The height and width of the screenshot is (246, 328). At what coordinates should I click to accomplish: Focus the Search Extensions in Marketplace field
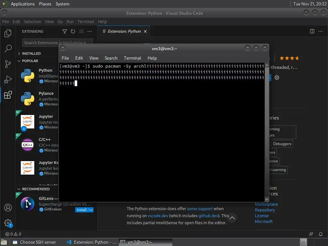pyautogui.click(x=57, y=43)
